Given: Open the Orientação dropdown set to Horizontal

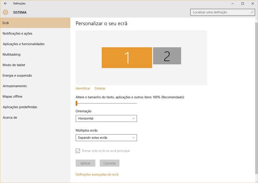Looking at the screenshot, I should point(106,119).
